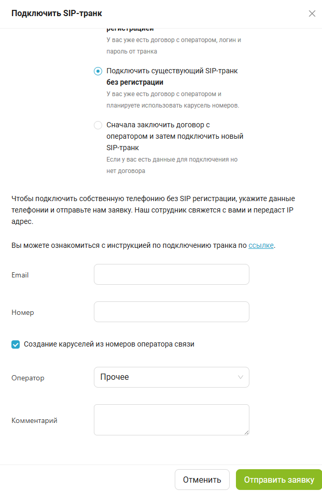Click the 'Комментарий' field label
This screenshot has width=322, height=491.
(34, 420)
